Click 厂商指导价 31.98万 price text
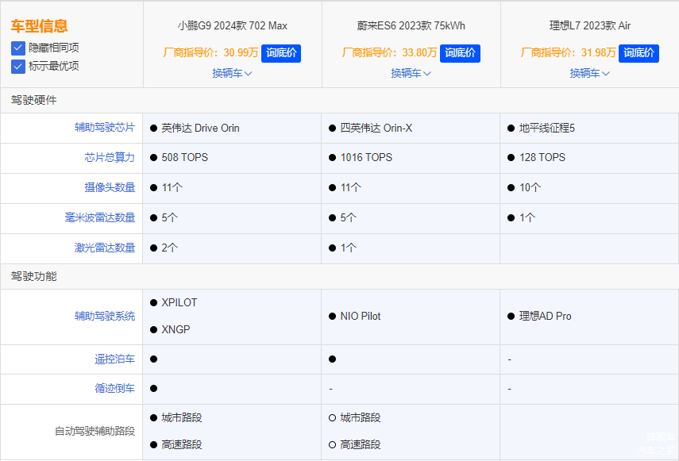Screen dimensions: 679x461 tap(569, 52)
